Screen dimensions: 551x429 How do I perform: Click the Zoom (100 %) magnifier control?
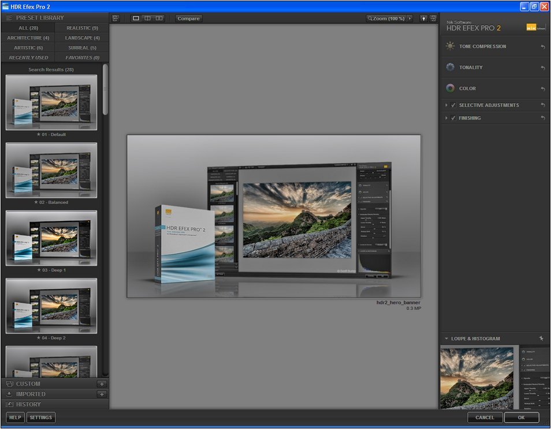[386, 19]
